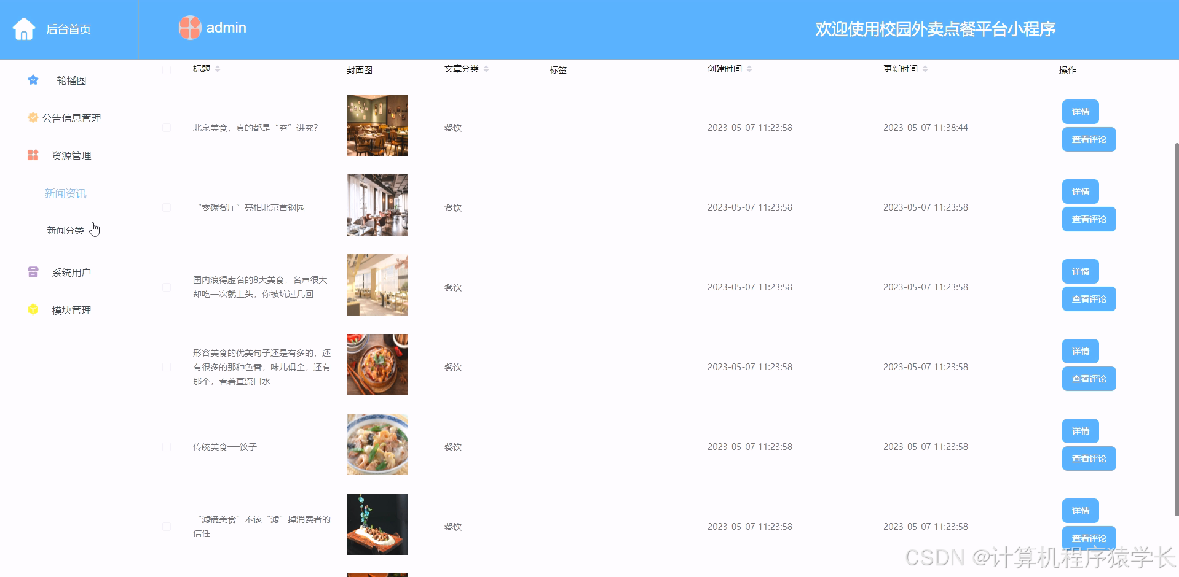Click update time 2023-05-07 11:38:44
Image resolution: width=1179 pixels, height=577 pixels.
coord(926,128)
